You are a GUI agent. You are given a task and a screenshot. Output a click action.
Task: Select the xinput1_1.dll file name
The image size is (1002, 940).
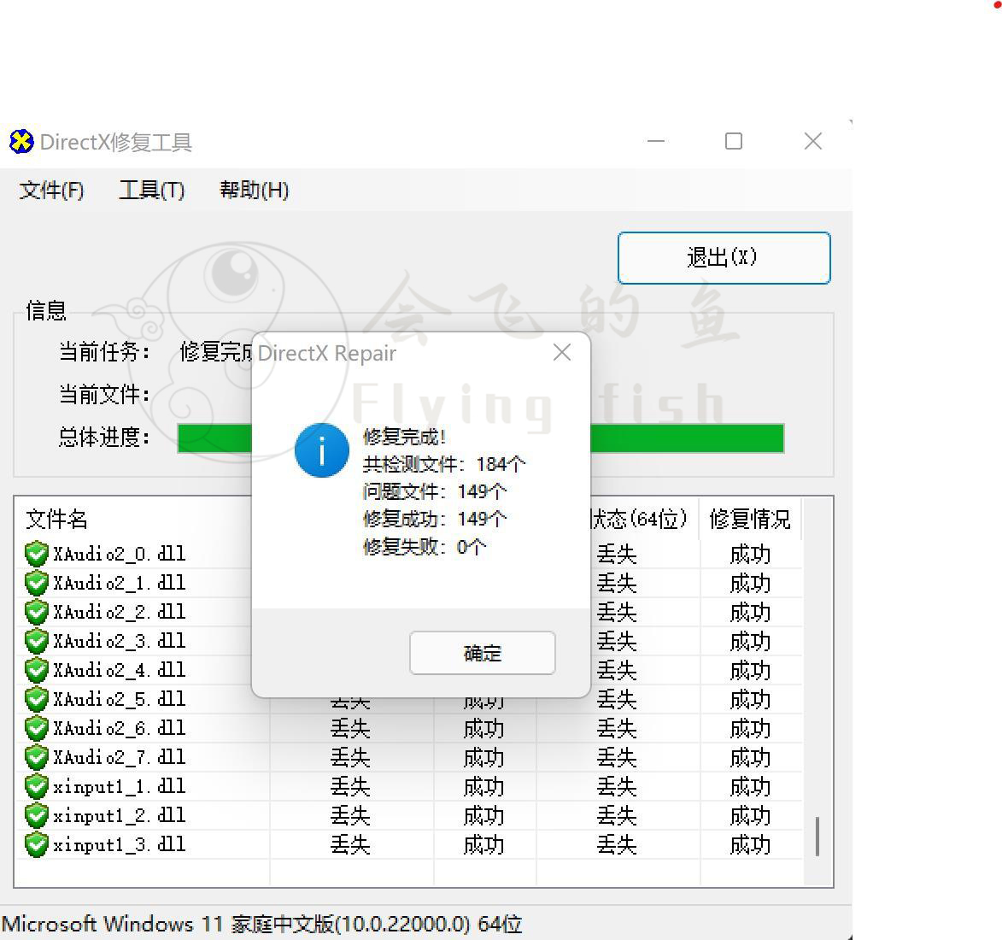120,786
